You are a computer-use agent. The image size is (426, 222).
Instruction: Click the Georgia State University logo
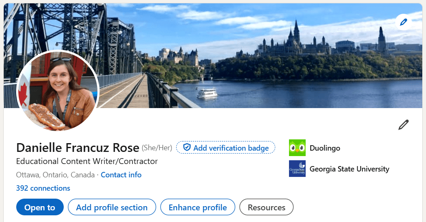click(x=297, y=169)
